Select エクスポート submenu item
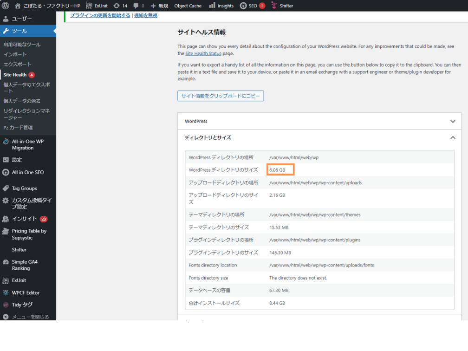Image resolution: width=468 pixels, height=351 pixels. coord(17,64)
